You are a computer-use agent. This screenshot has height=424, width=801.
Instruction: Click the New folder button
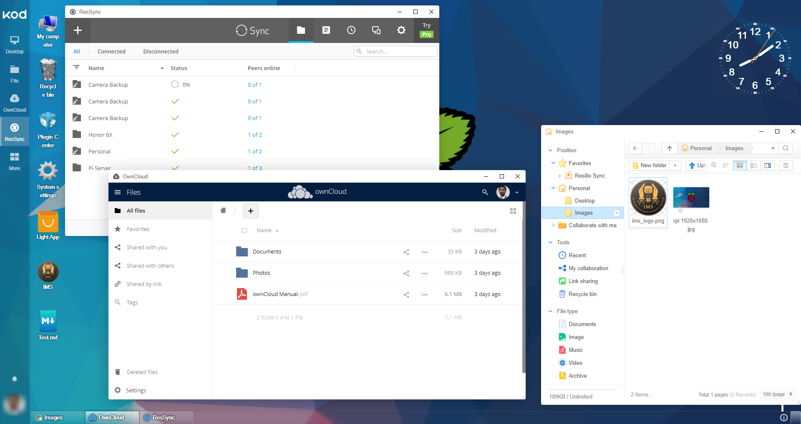(650, 166)
